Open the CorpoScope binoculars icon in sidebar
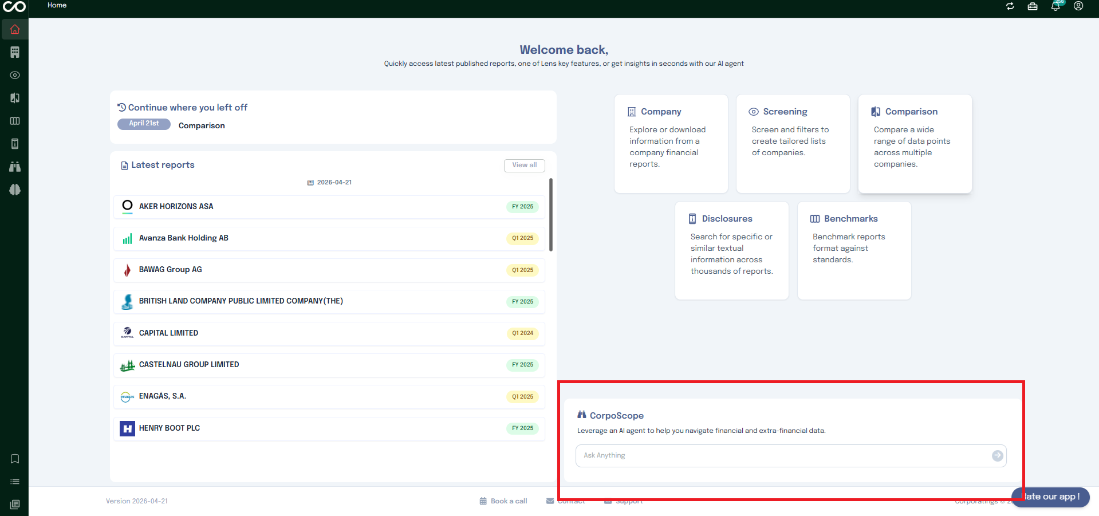 (x=15, y=167)
